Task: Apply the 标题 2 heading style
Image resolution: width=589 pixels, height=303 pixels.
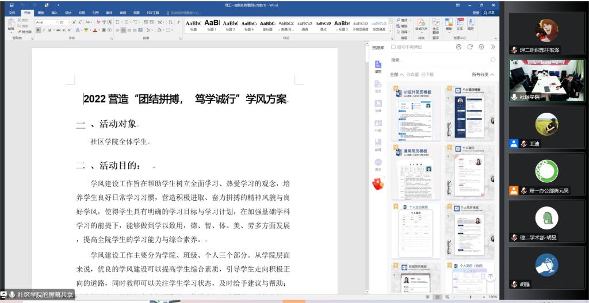Action: (230, 25)
